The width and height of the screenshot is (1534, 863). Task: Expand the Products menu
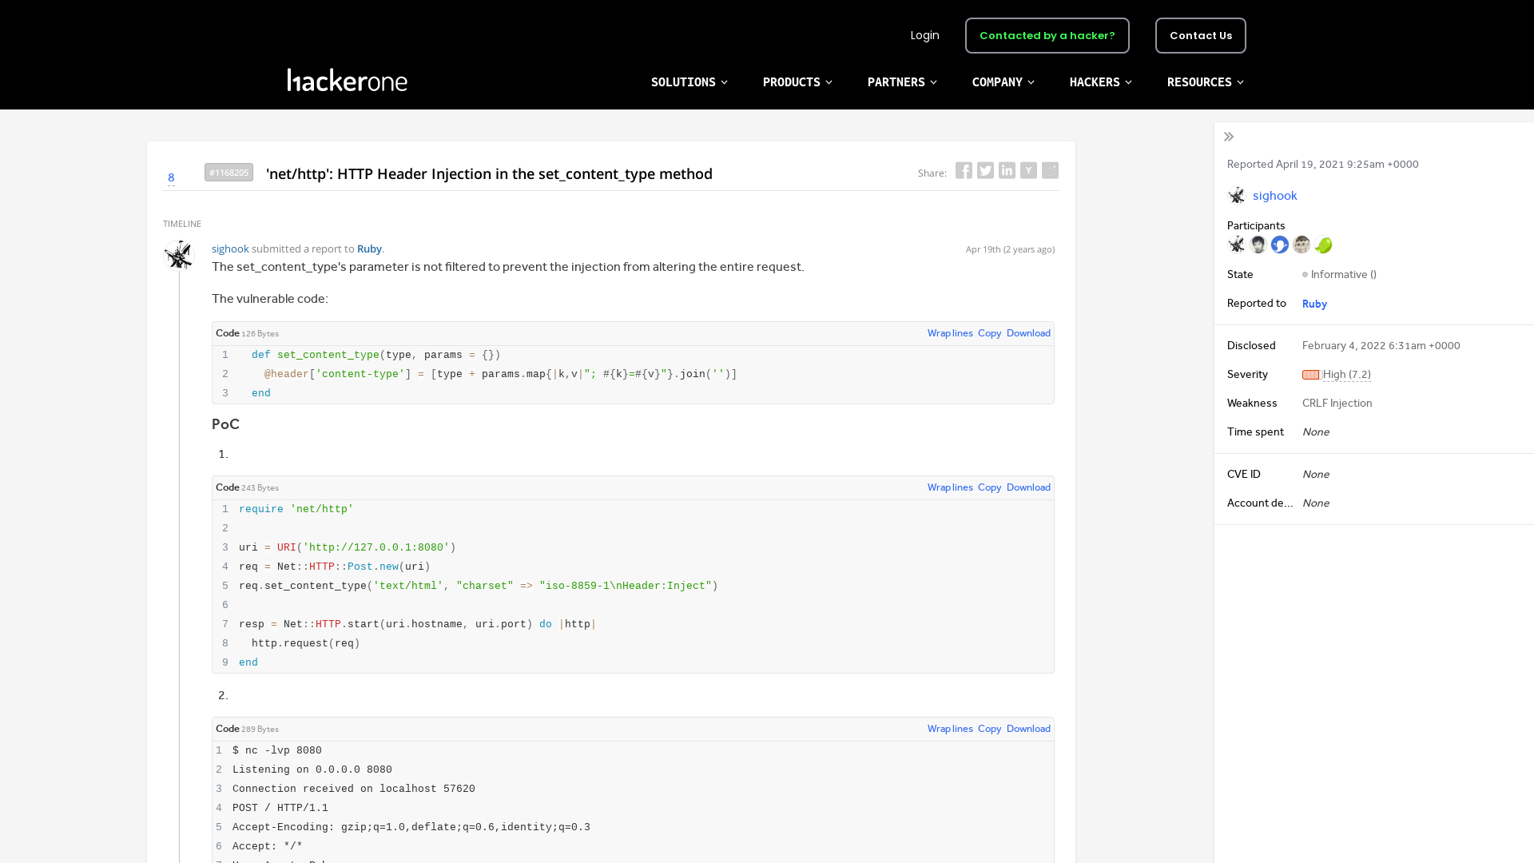point(797,82)
